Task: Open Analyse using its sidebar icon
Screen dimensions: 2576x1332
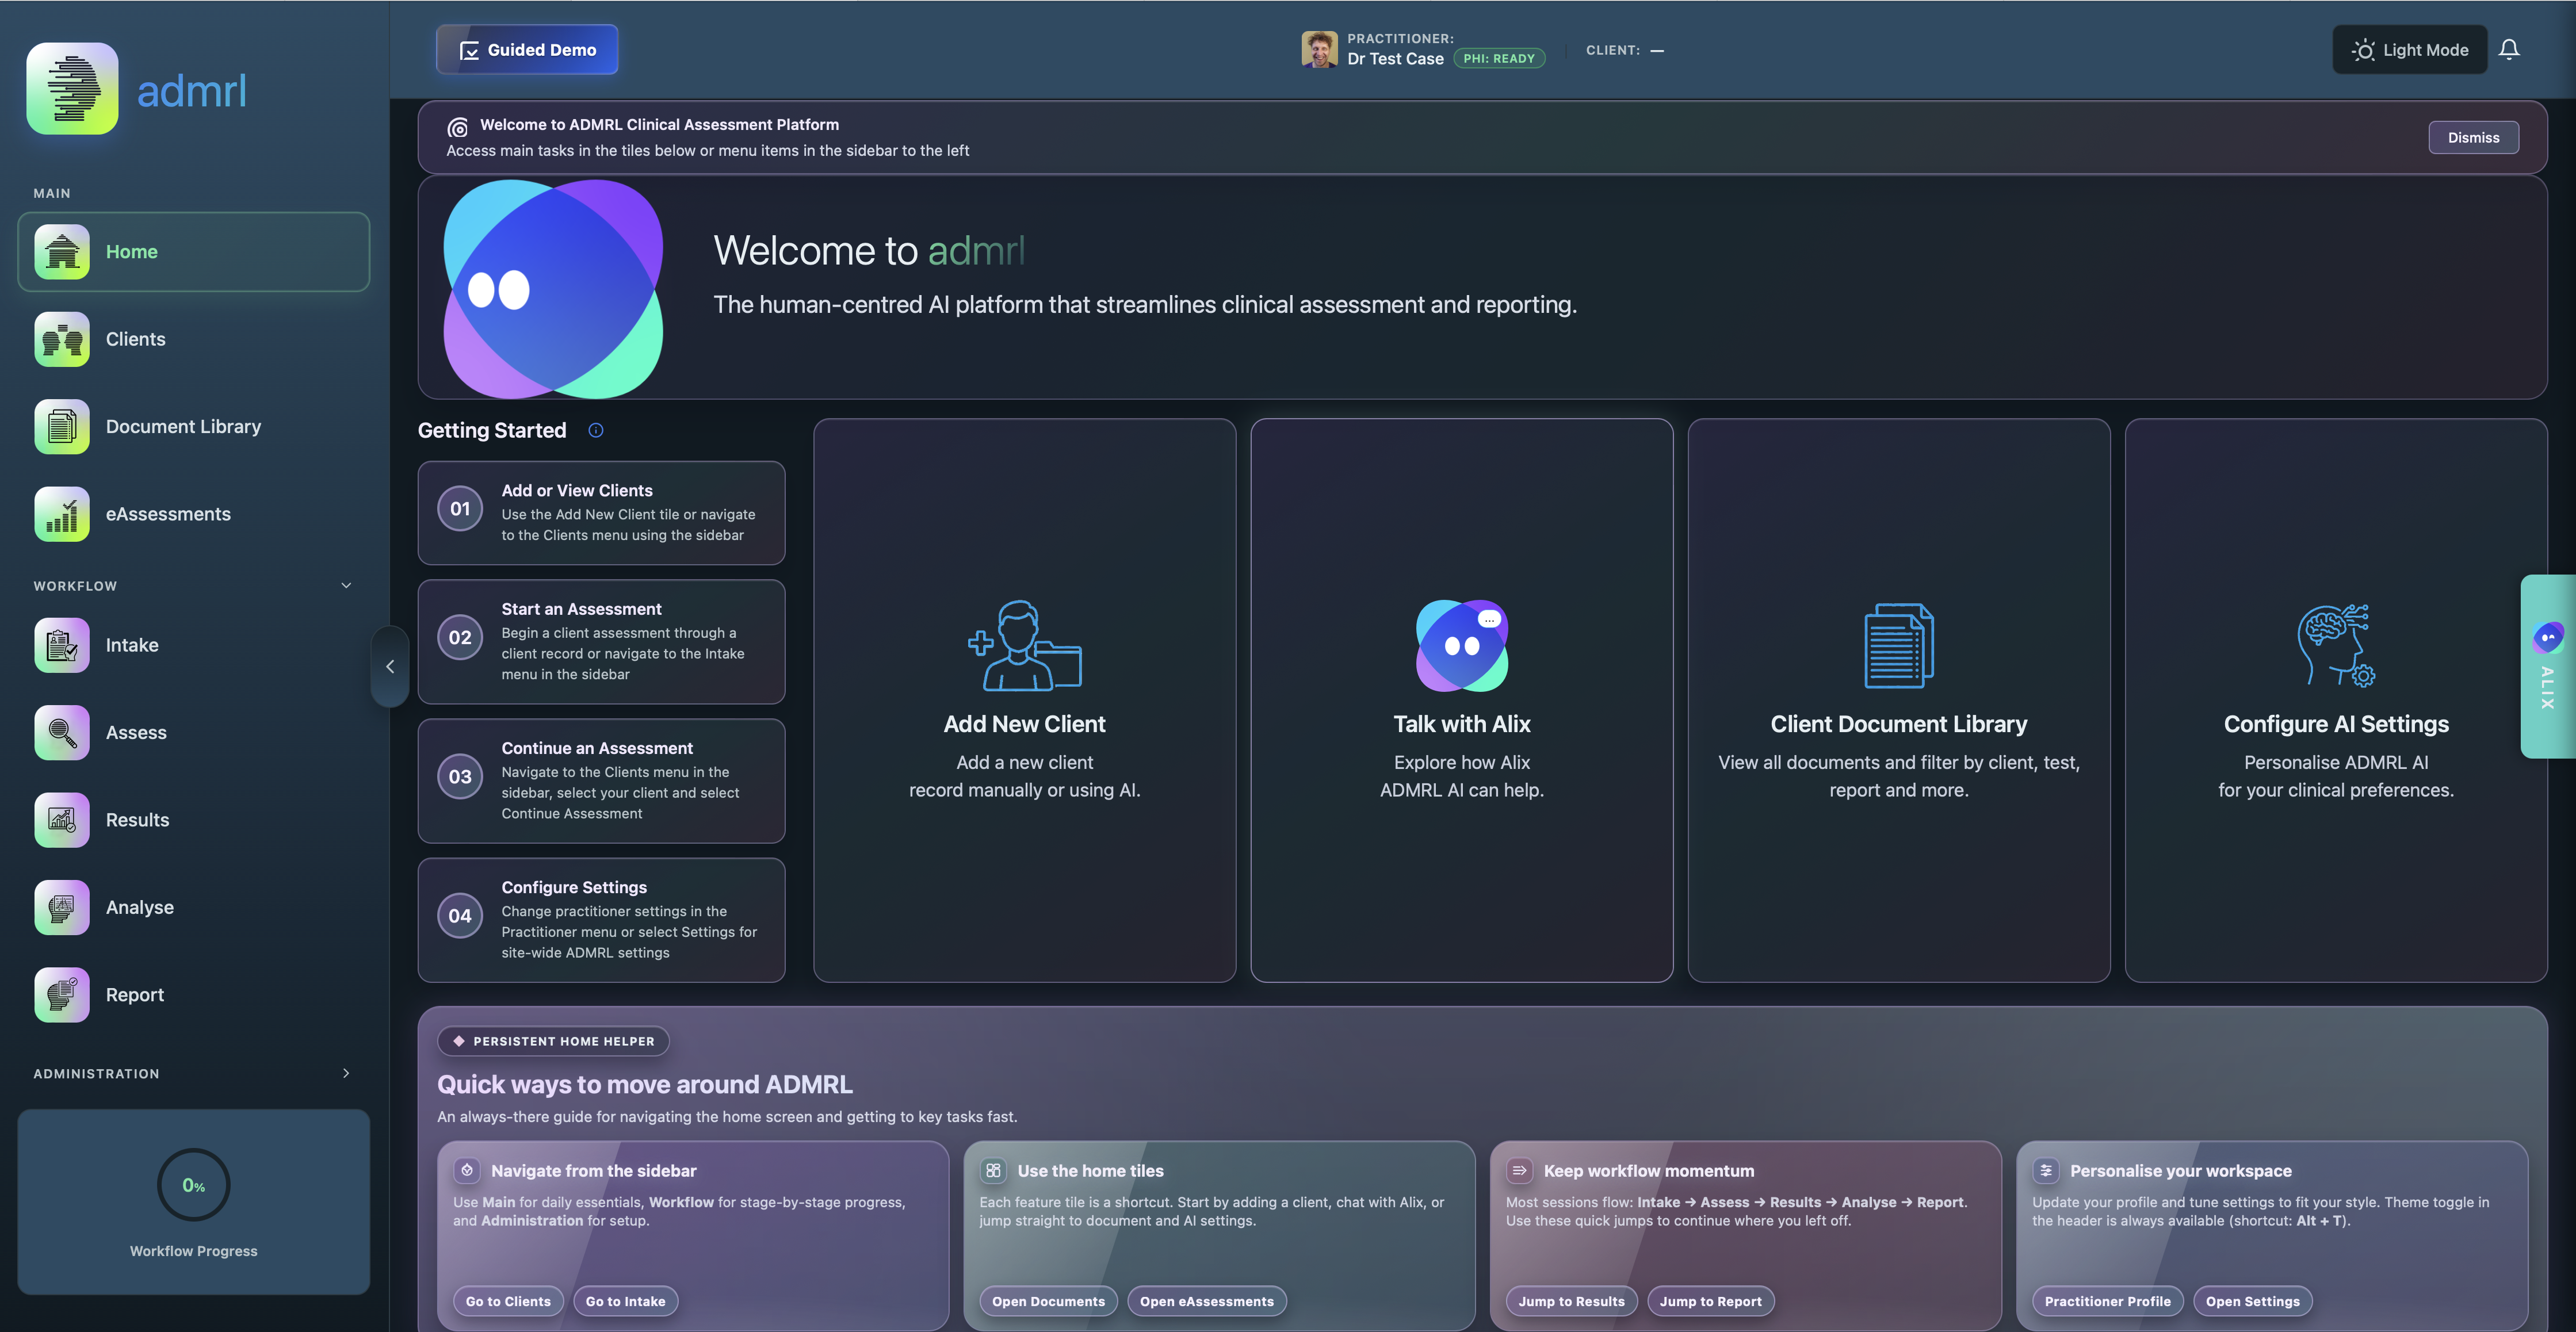Action: [61, 907]
